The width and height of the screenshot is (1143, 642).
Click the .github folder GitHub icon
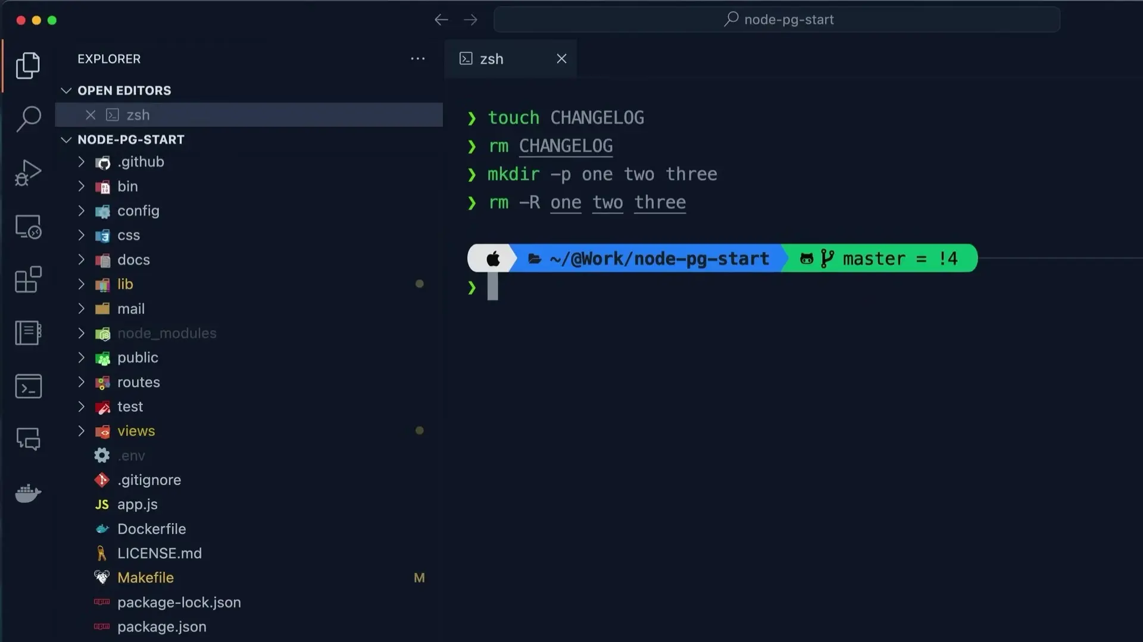(x=102, y=162)
